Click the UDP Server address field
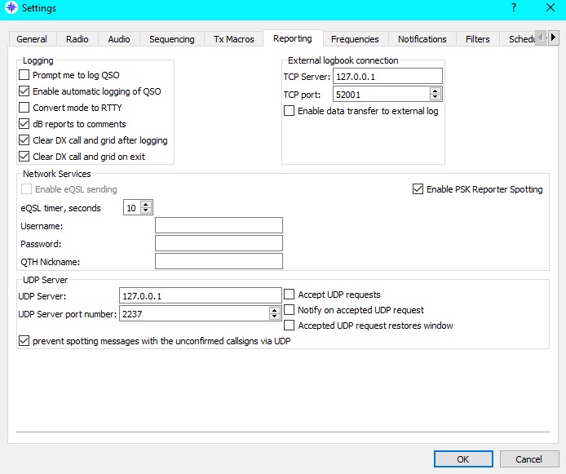Screen dimensions: 566x474 pyautogui.click(x=200, y=295)
